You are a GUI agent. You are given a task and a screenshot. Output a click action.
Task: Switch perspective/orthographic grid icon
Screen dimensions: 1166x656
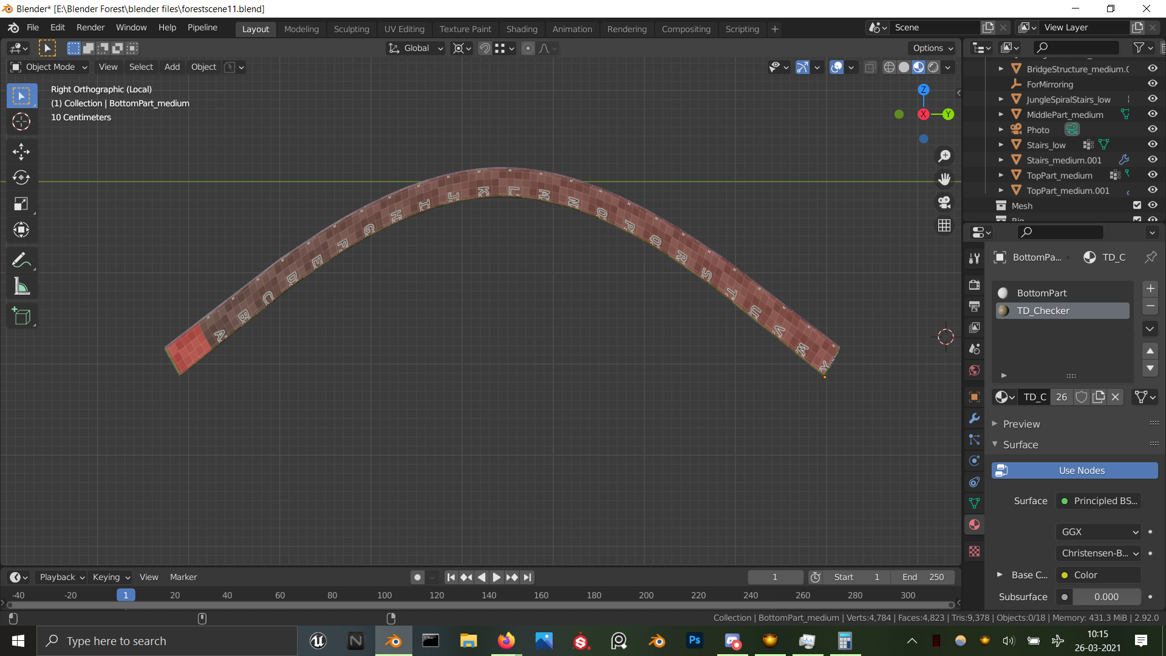944,225
